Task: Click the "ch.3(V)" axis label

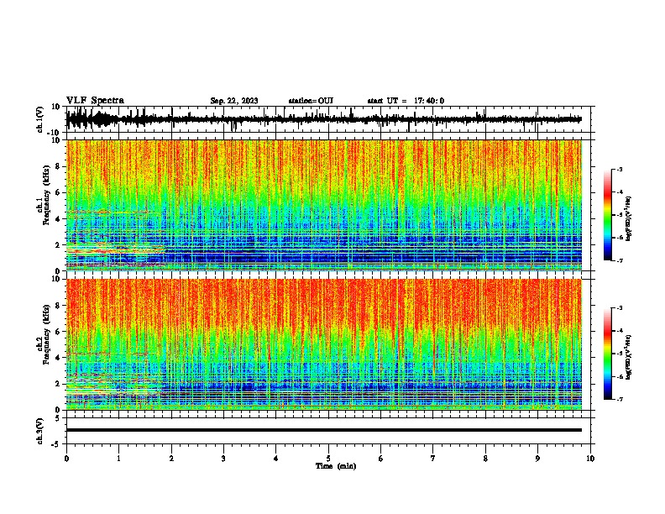Action: pos(40,431)
